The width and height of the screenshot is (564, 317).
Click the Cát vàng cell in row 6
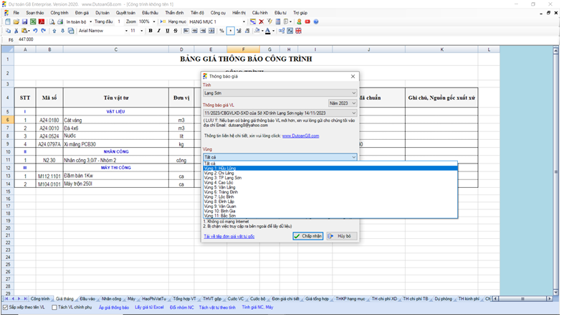(x=116, y=120)
